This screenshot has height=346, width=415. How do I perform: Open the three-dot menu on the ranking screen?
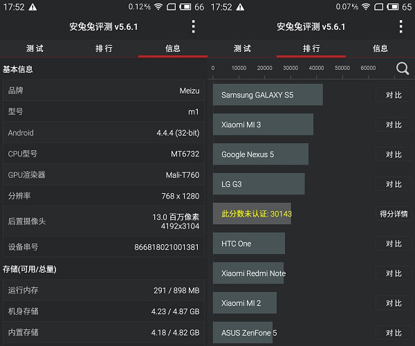(x=400, y=27)
